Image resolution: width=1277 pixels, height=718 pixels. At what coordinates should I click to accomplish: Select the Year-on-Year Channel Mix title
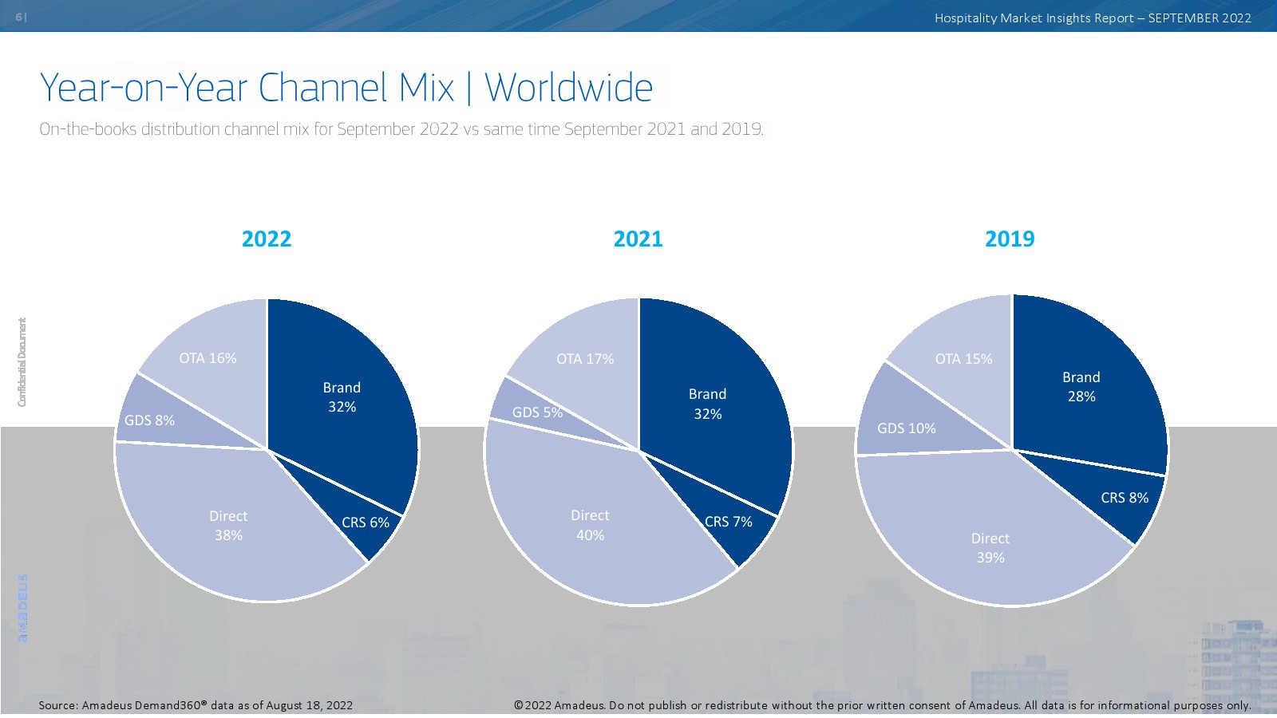(346, 88)
